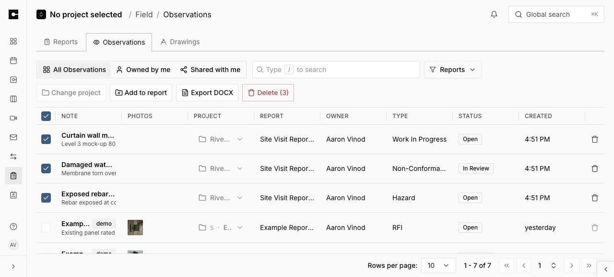614x277 pixels.
Task: Open the dashboard grid icon in sidebar
Action: 13,41
